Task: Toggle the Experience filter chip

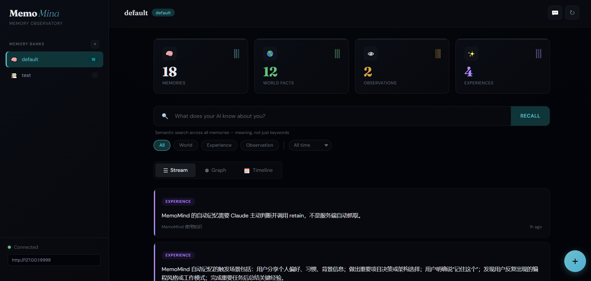Action: click(x=219, y=145)
